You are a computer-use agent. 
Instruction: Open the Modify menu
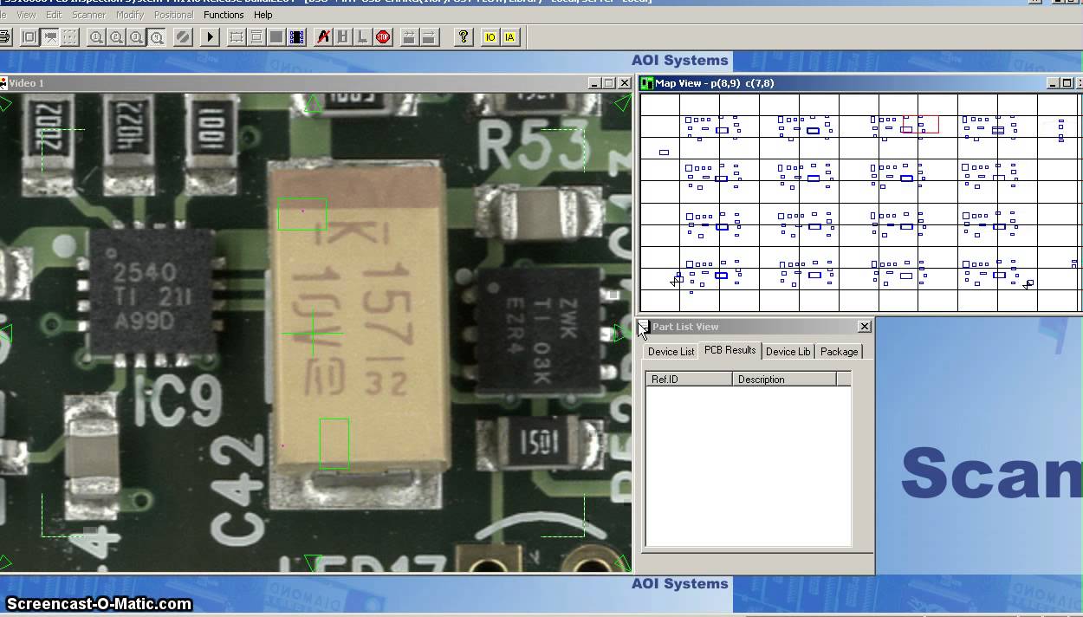pos(130,15)
